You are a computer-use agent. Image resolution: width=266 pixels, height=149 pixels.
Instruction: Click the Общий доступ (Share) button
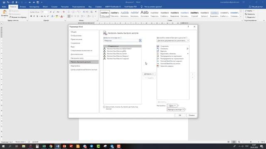[256, 7]
